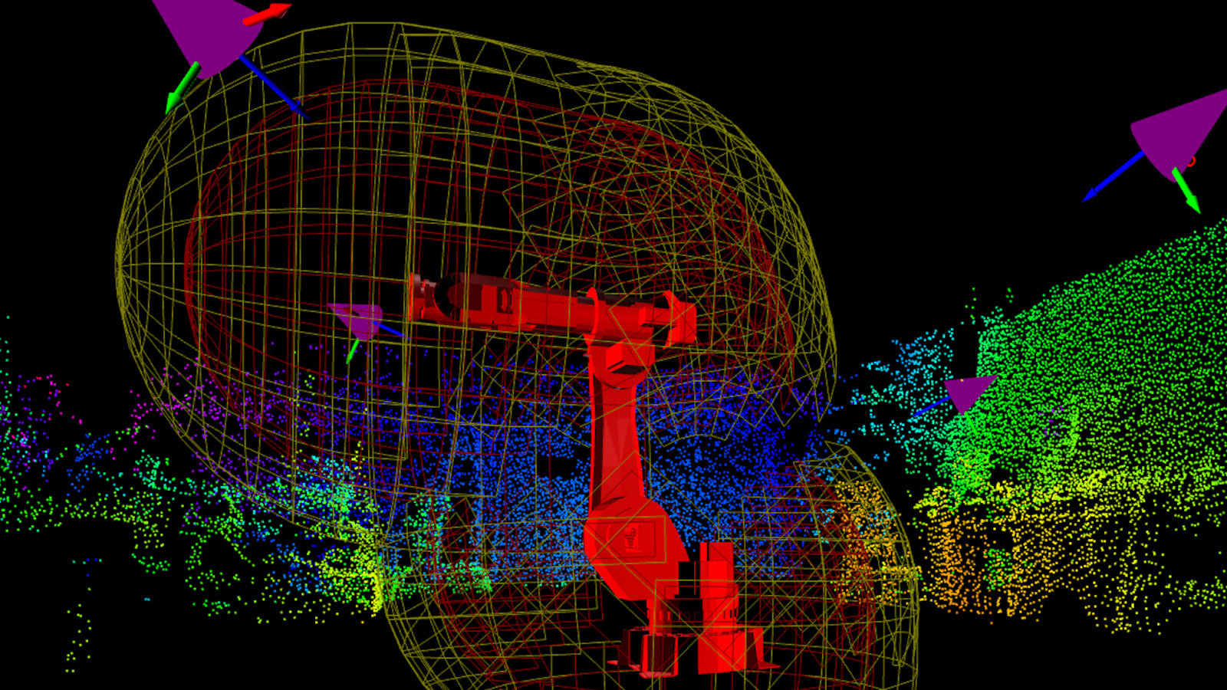Image resolution: width=1227 pixels, height=690 pixels.
Task: Select the blue axis arrow on top-right camera
Action: tap(1113, 176)
